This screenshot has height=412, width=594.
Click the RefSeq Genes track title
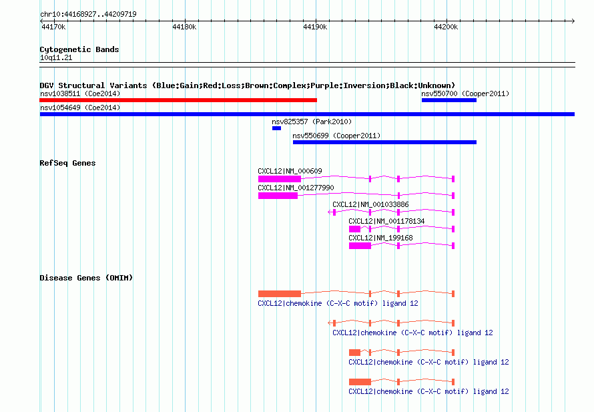coord(67,163)
